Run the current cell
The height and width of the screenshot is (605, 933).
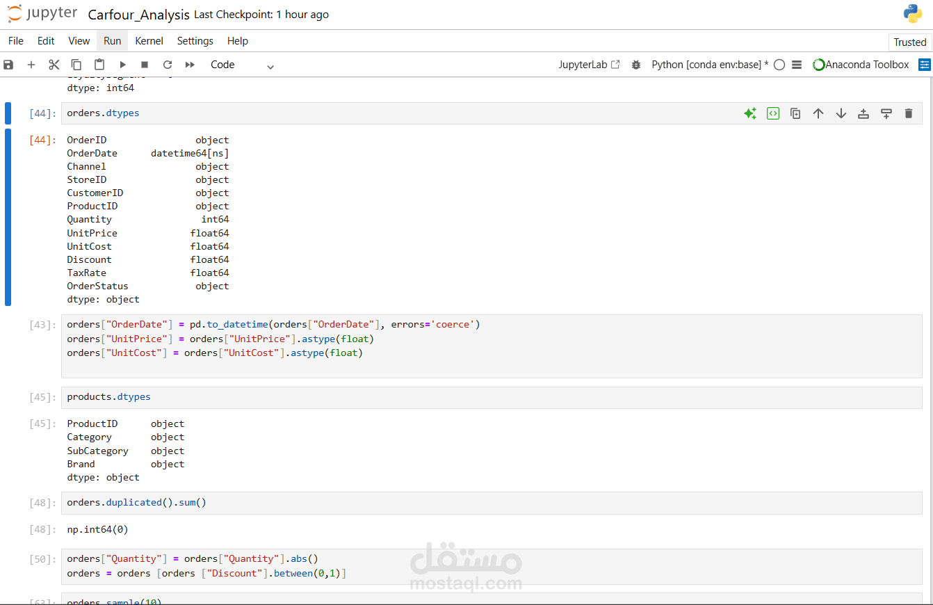click(x=123, y=64)
